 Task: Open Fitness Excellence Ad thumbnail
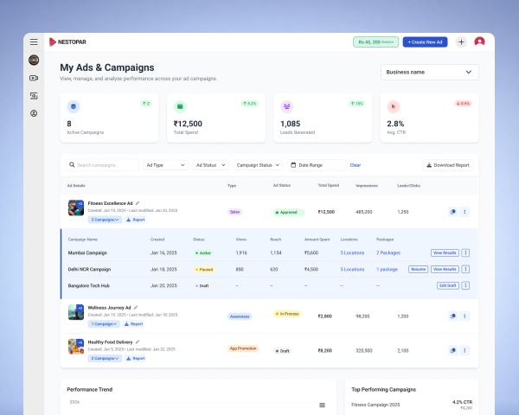(x=76, y=207)
